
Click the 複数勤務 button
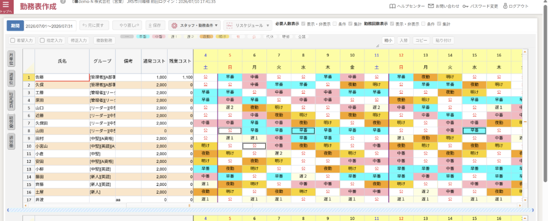point(105,40)
